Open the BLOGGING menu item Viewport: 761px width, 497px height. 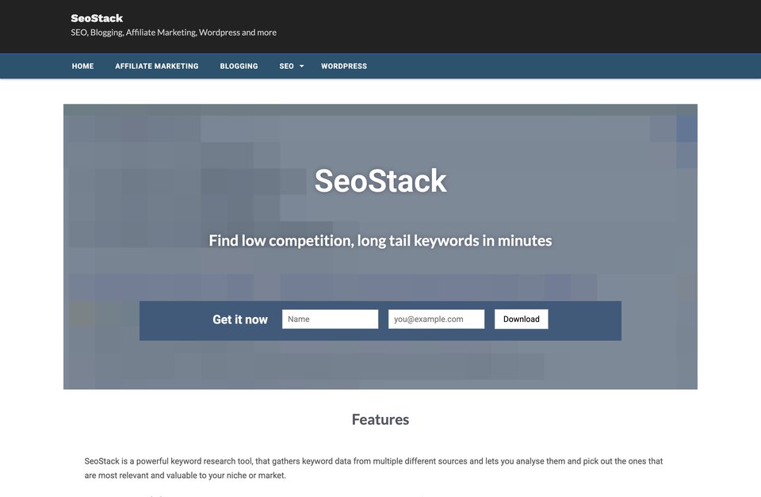(239, 66)
